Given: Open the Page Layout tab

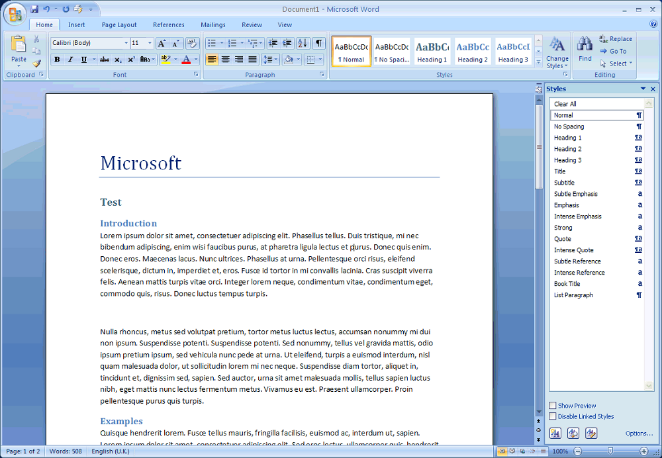Looking at the screenshot, I should 119,25.
